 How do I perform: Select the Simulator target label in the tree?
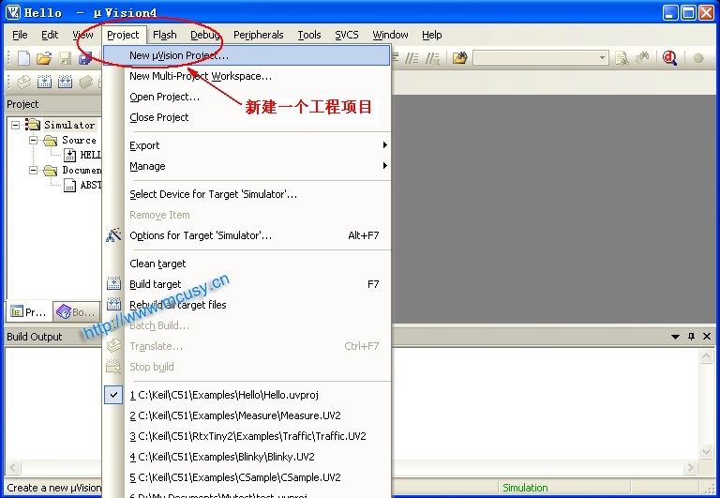coord(69,125)
